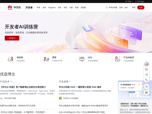Image resolution: width=152 pixels, height=114 pixels.
Task: Open the 论坛 entry title
Action: [x=90, y=58]
